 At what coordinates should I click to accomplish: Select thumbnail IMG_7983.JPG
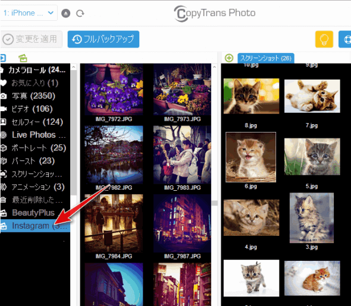tap(182, 154)
